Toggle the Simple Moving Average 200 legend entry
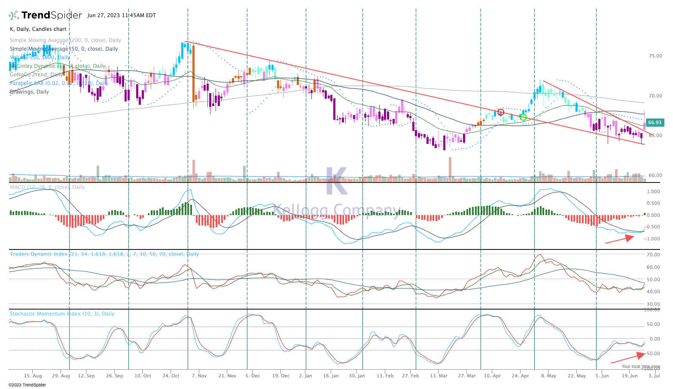This screenshot has height=389, width=673. 65,40
